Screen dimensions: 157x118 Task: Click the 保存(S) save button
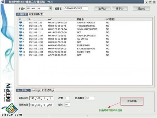[x=120, y=8]
